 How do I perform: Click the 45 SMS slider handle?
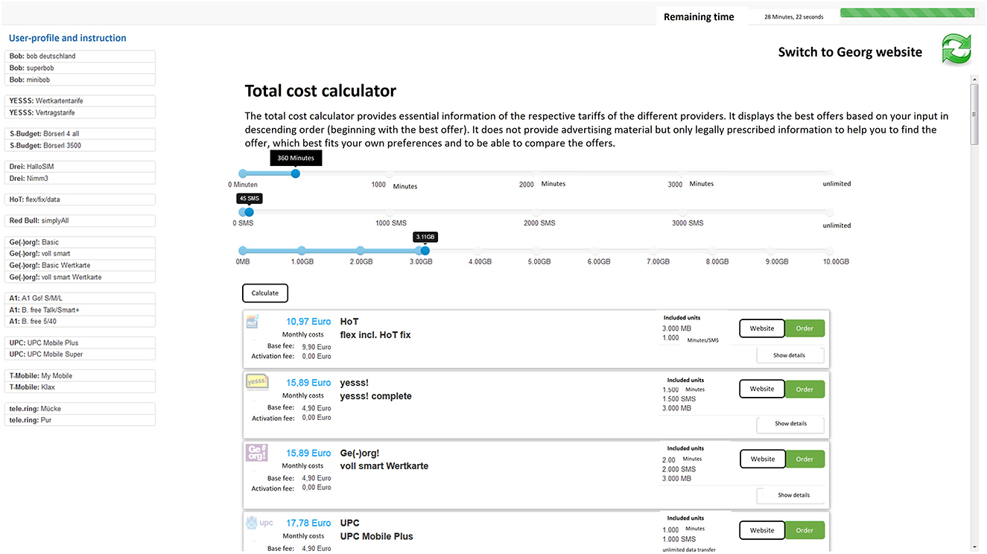248,211
